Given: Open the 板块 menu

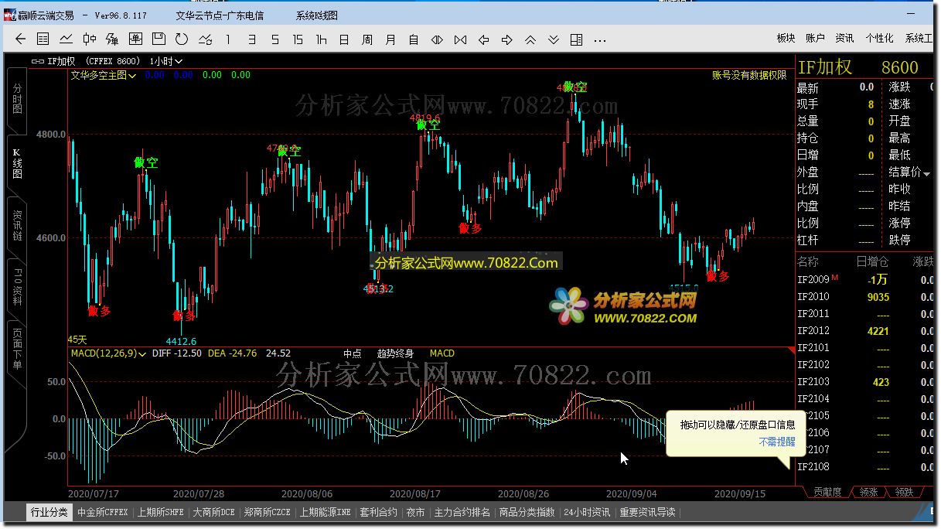Looking at the screenshot, I should click(786, 38).
